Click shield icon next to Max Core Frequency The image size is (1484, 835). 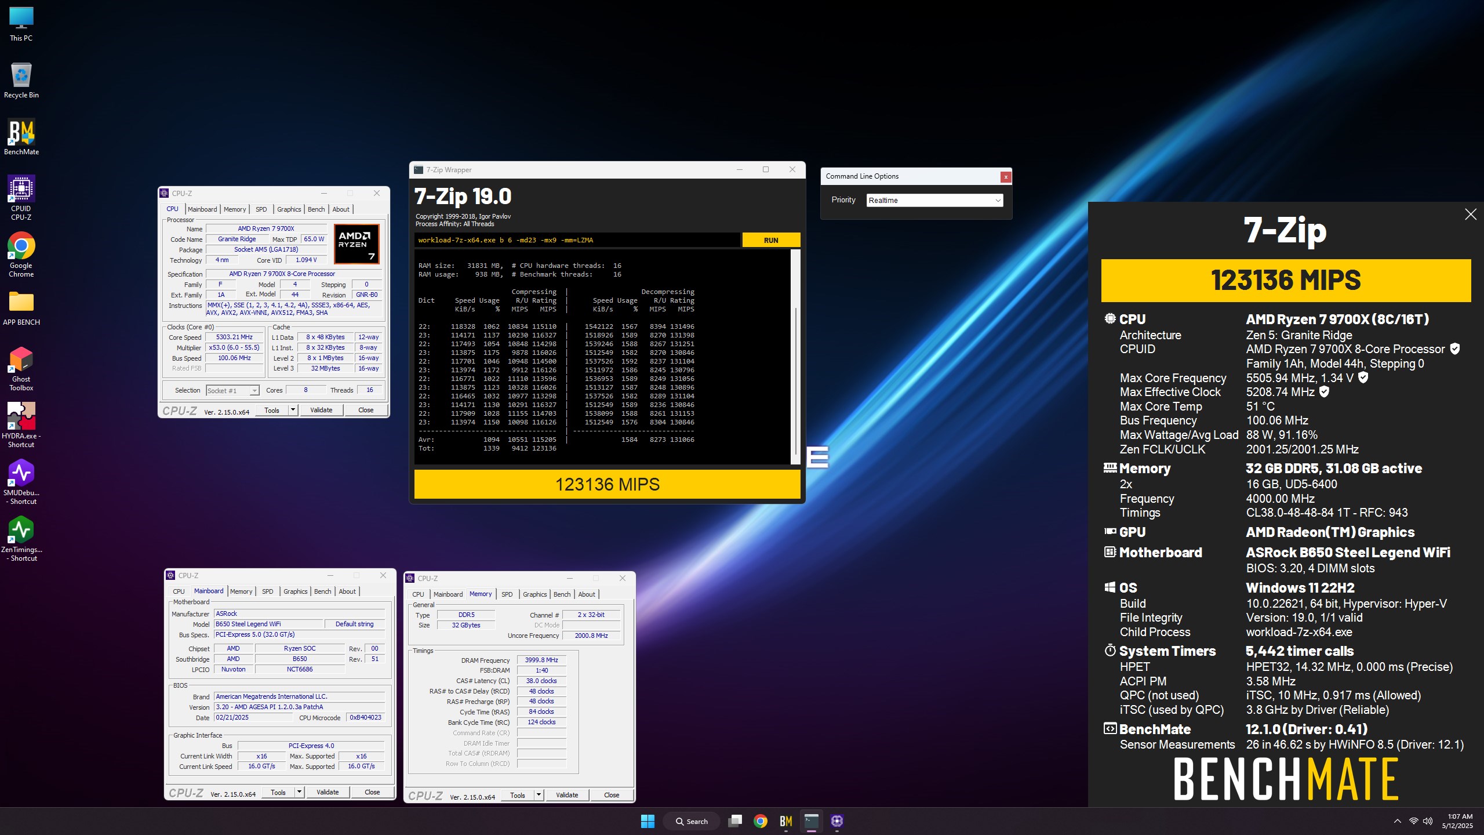[x=1363, y=377]
